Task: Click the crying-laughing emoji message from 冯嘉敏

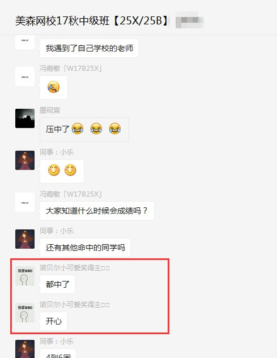Action: click(54, 87)
